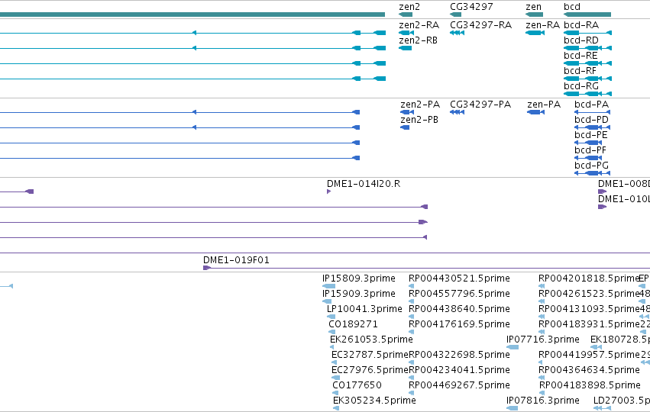Screen dimensions: 650x412
Task: Select EST IP15909.3prime
Action: 359,294
